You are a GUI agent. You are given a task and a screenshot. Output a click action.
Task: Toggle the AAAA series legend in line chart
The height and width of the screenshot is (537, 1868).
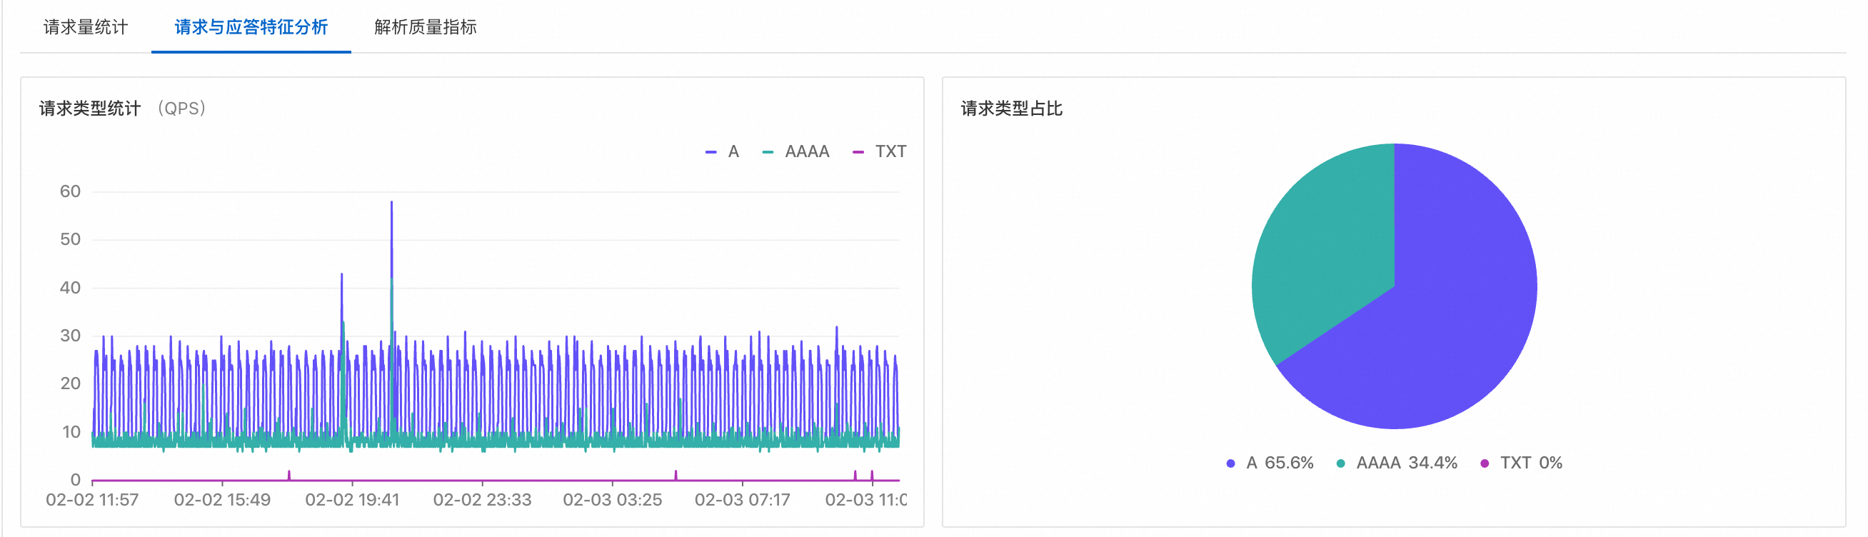(x=795, y=151)
